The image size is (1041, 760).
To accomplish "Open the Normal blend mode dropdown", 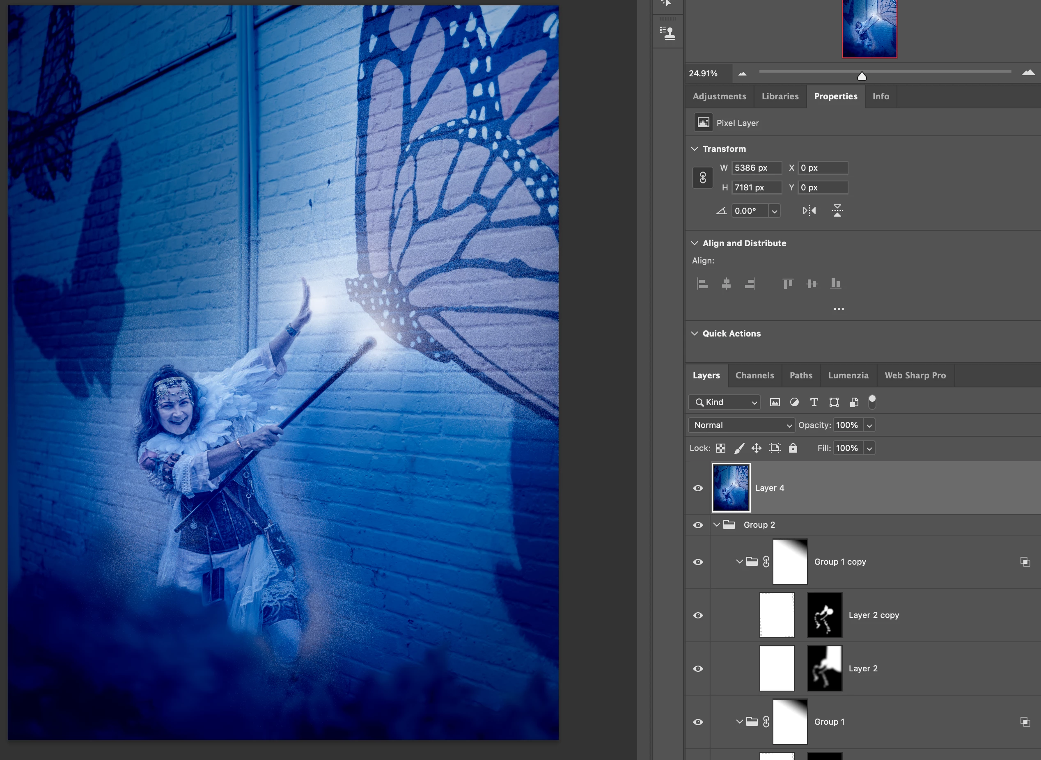I will [741, 425].
